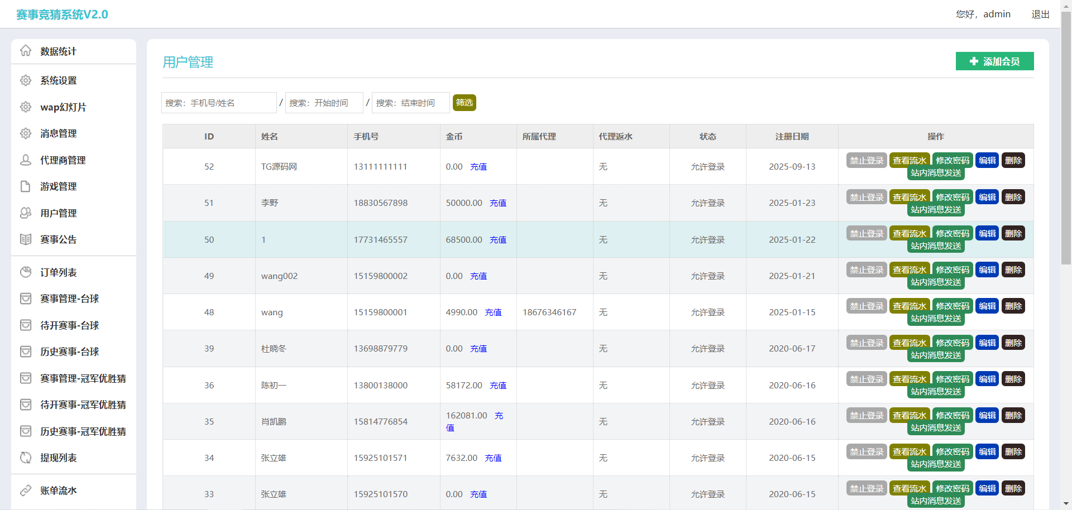1072x510 pixels.
Task: Click the person icon beside 代理商管理
Action: pos(26,160)
